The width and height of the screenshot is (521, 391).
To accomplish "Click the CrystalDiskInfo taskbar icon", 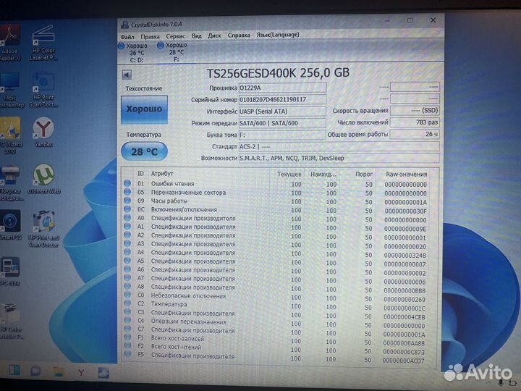I will pyautogui.click(x=103, y=373).
